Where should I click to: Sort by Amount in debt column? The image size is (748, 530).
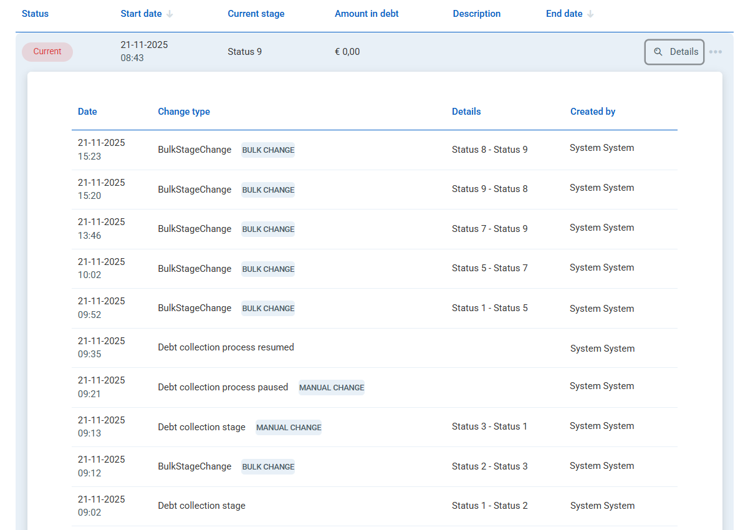367,14
